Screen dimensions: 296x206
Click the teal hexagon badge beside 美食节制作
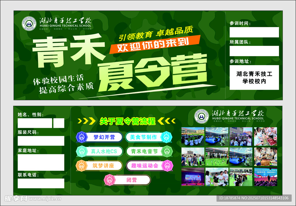[x=166, y=137]
